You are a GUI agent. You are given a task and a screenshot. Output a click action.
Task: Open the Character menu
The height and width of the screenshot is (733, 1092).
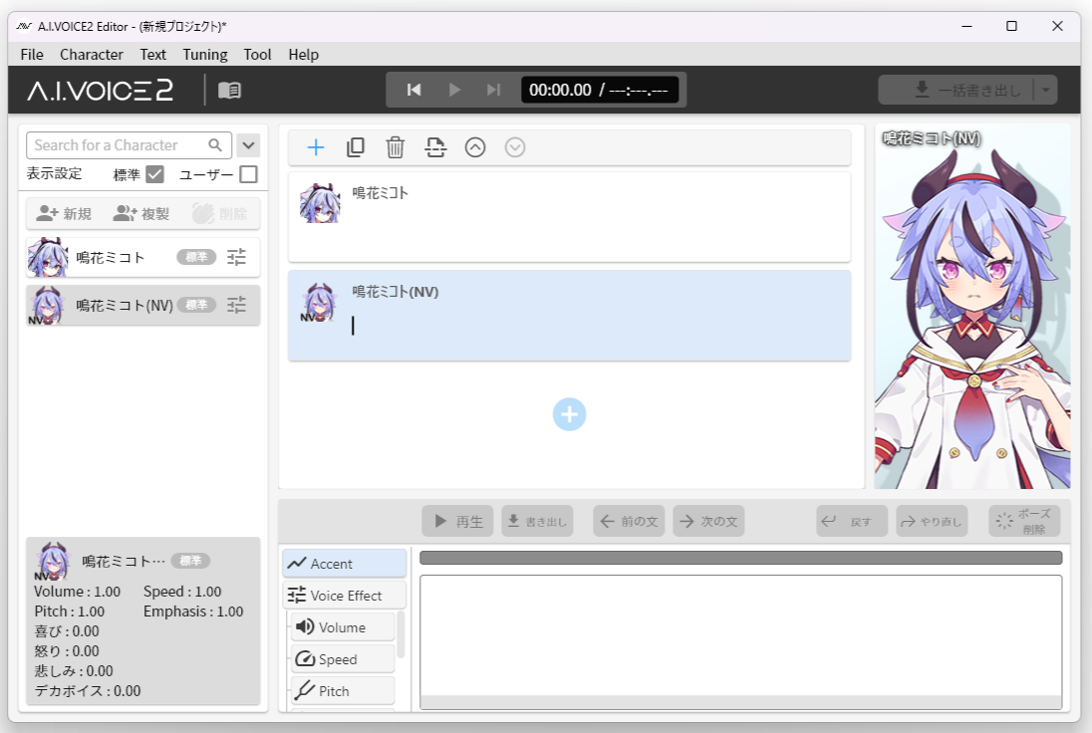(92, 55)
